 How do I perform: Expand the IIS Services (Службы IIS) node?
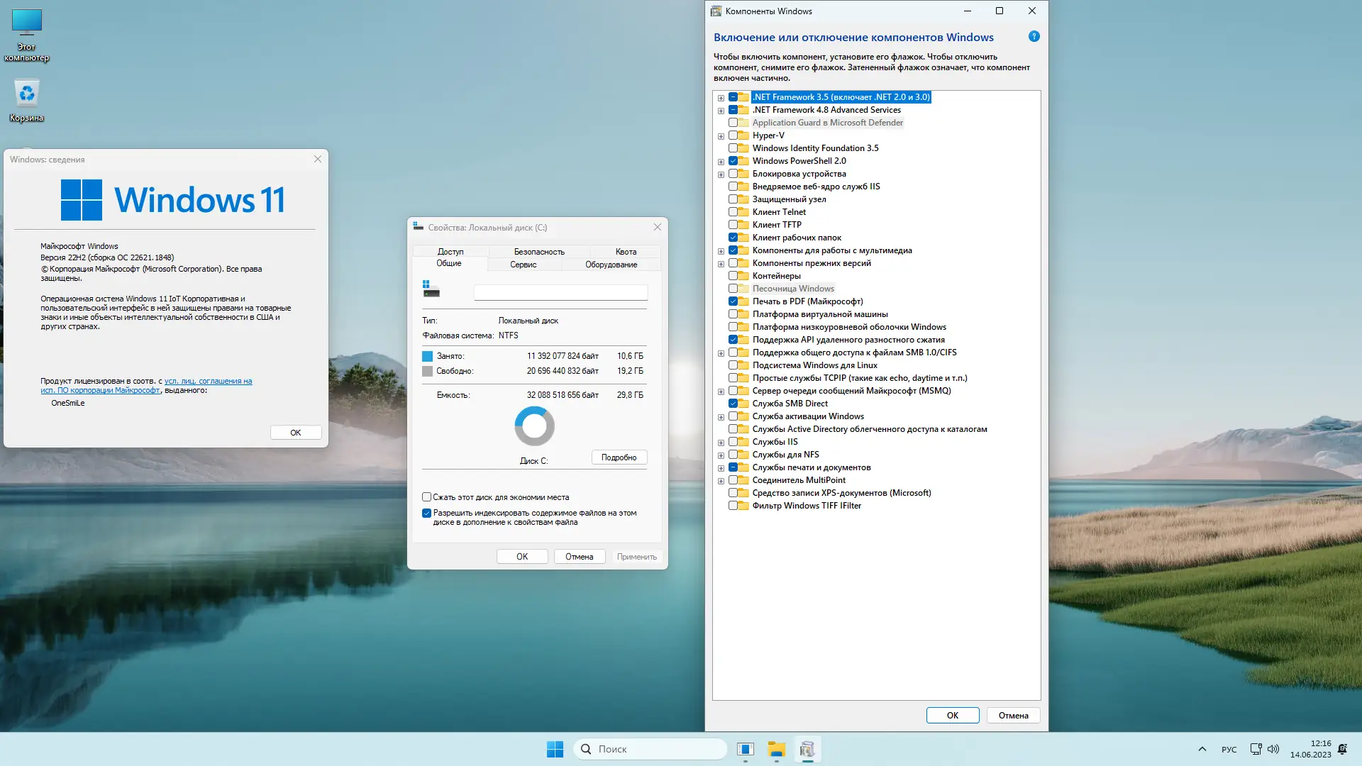[x=721, y=443]
